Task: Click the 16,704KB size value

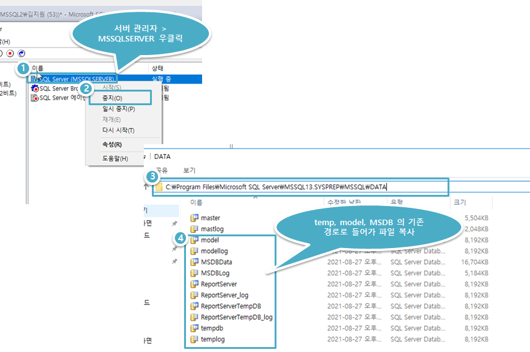Action: pos(475,262)
